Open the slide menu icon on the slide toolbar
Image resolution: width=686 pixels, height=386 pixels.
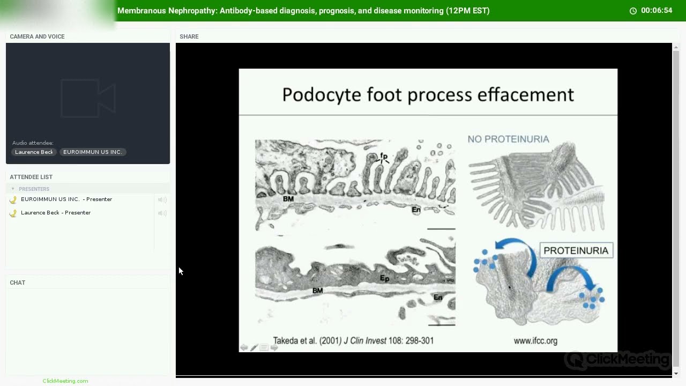click(264, 347)
